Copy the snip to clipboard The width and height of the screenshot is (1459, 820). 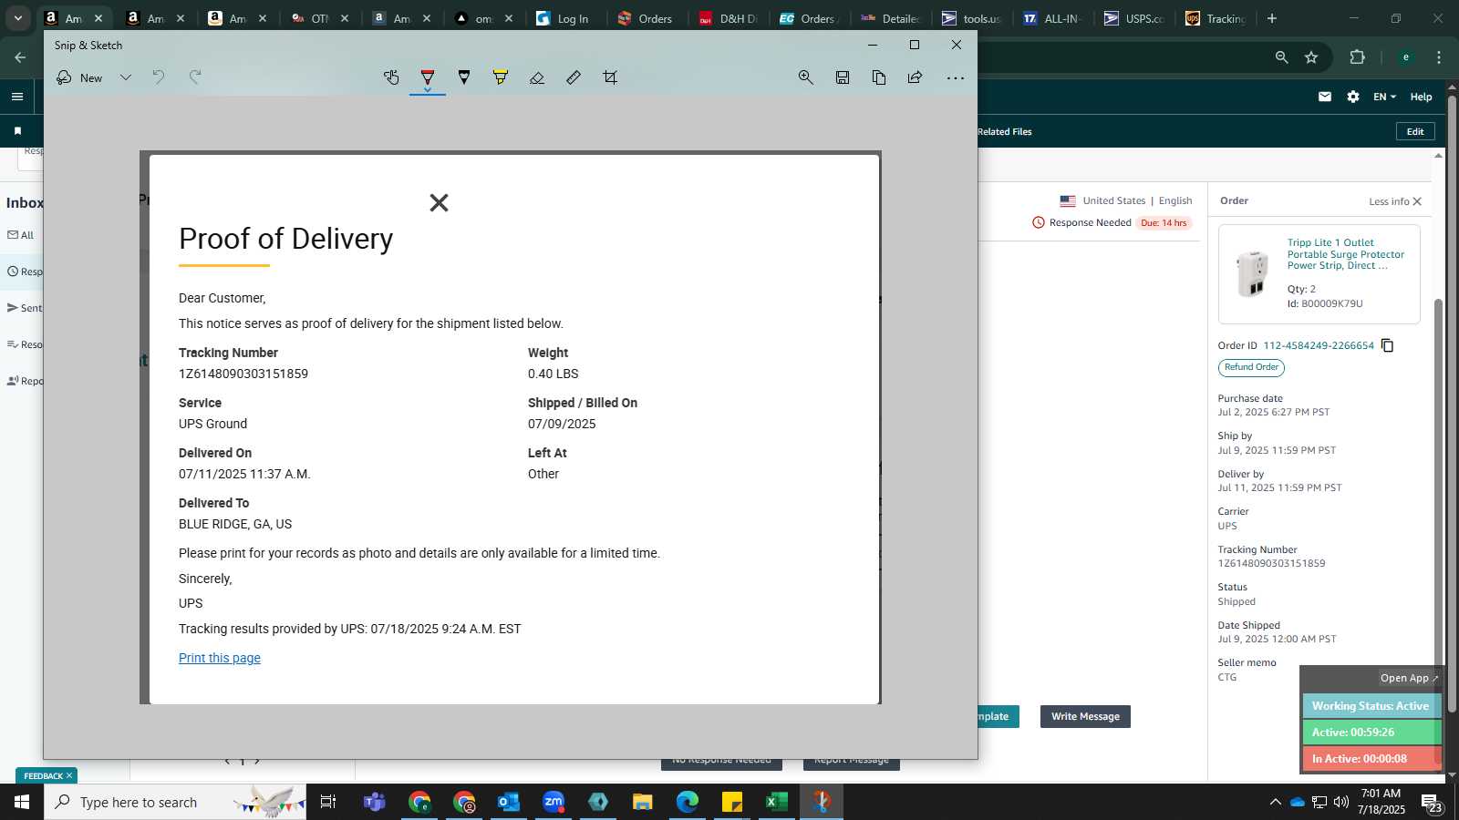pyautogui.click(x=879, y=77)
